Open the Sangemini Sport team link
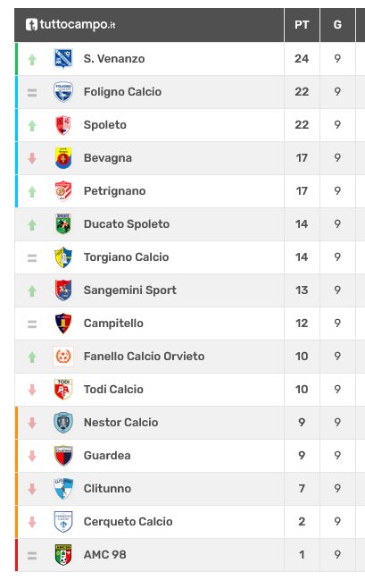The width and height of the screenshot is (365, 580). pos(130,290)
